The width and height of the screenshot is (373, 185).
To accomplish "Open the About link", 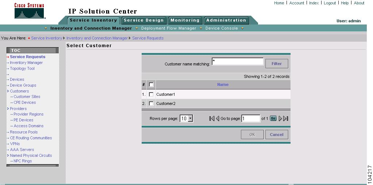I will 359,3.
